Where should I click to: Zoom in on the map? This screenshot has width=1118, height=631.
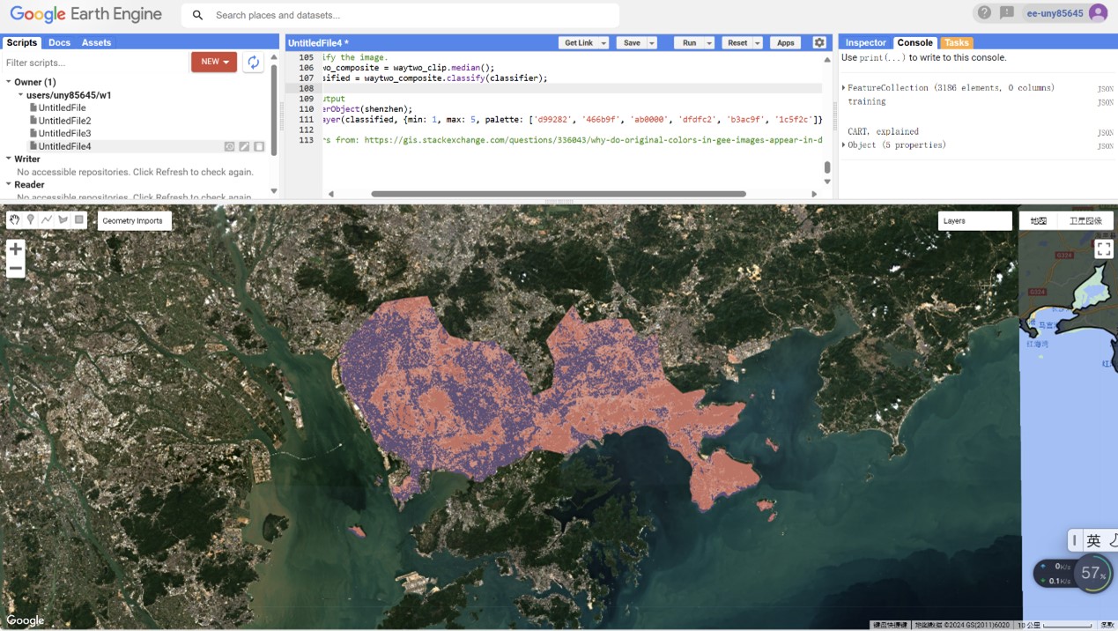tap(15, 249)
